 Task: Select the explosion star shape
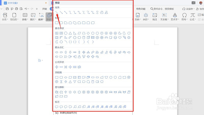pyautogui.click(x=57, y=92)
